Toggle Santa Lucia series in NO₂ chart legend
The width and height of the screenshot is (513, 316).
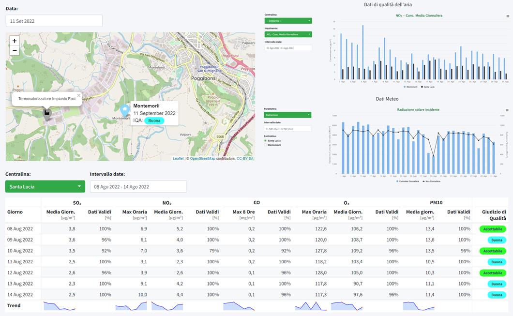[x=428, y=87]
